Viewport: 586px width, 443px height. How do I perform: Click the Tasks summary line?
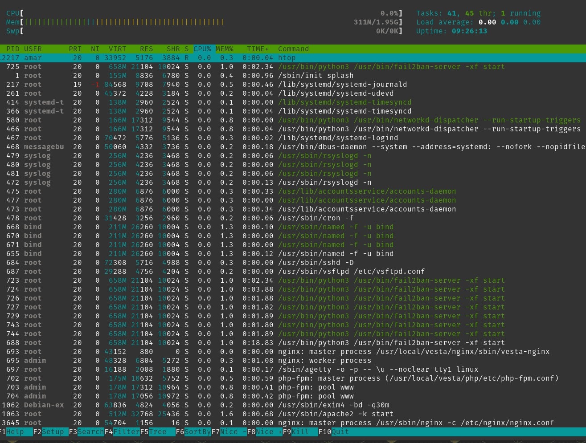[478, 13]
